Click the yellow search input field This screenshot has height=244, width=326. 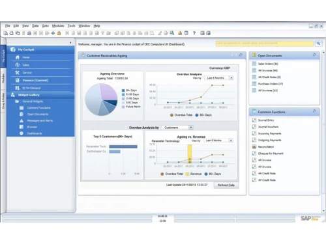point(265,44)
